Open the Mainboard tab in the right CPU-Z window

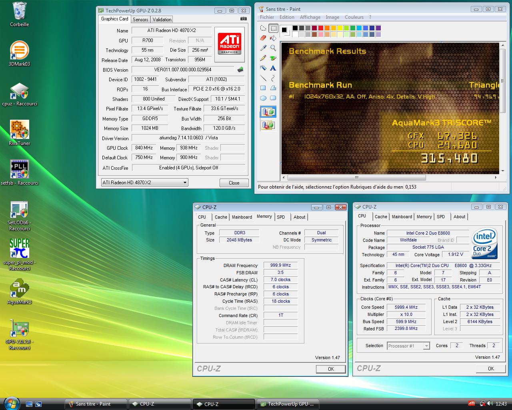click(402, 217)
